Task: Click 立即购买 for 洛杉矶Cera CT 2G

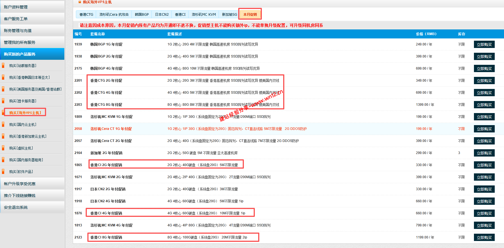Action: pyautogui.click(x=484, y=141)
